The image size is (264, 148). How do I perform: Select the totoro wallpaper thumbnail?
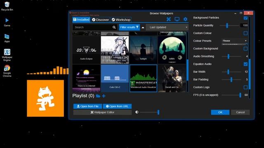point(172,50)
